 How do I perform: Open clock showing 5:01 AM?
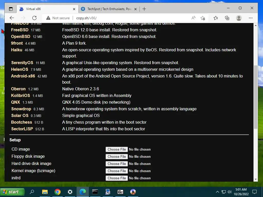(x=241, y=192)
